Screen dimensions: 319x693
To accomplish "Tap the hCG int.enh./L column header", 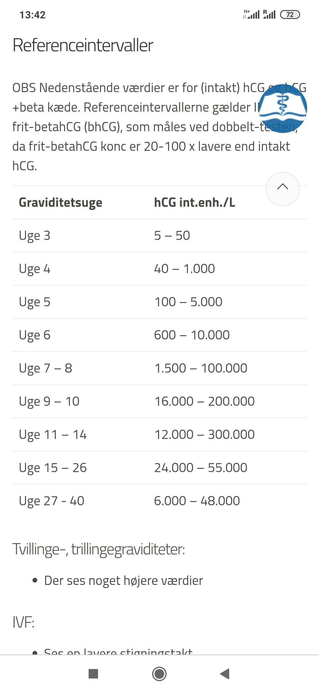I will coord(194,203).
